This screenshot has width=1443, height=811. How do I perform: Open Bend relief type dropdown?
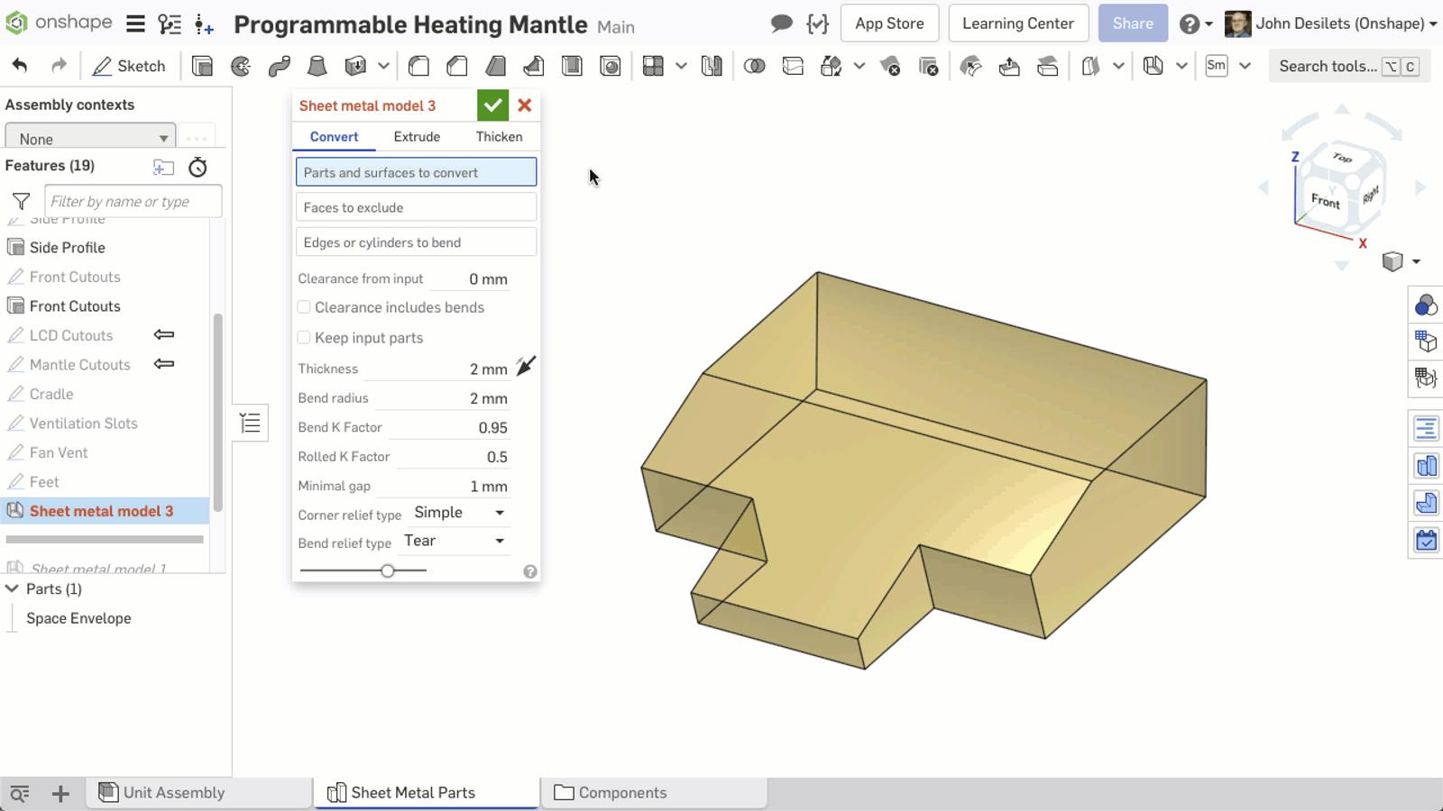click(x=454, y=541)
